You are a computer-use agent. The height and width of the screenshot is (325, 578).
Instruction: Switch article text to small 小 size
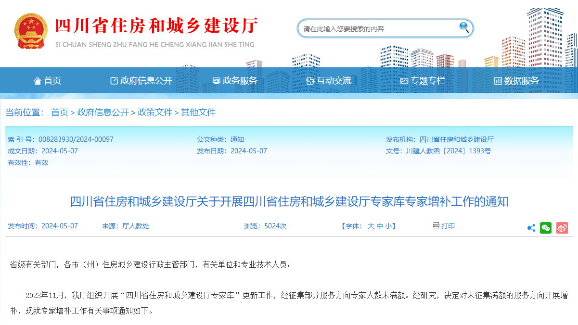pyautogui.click(x=387, y=226)
